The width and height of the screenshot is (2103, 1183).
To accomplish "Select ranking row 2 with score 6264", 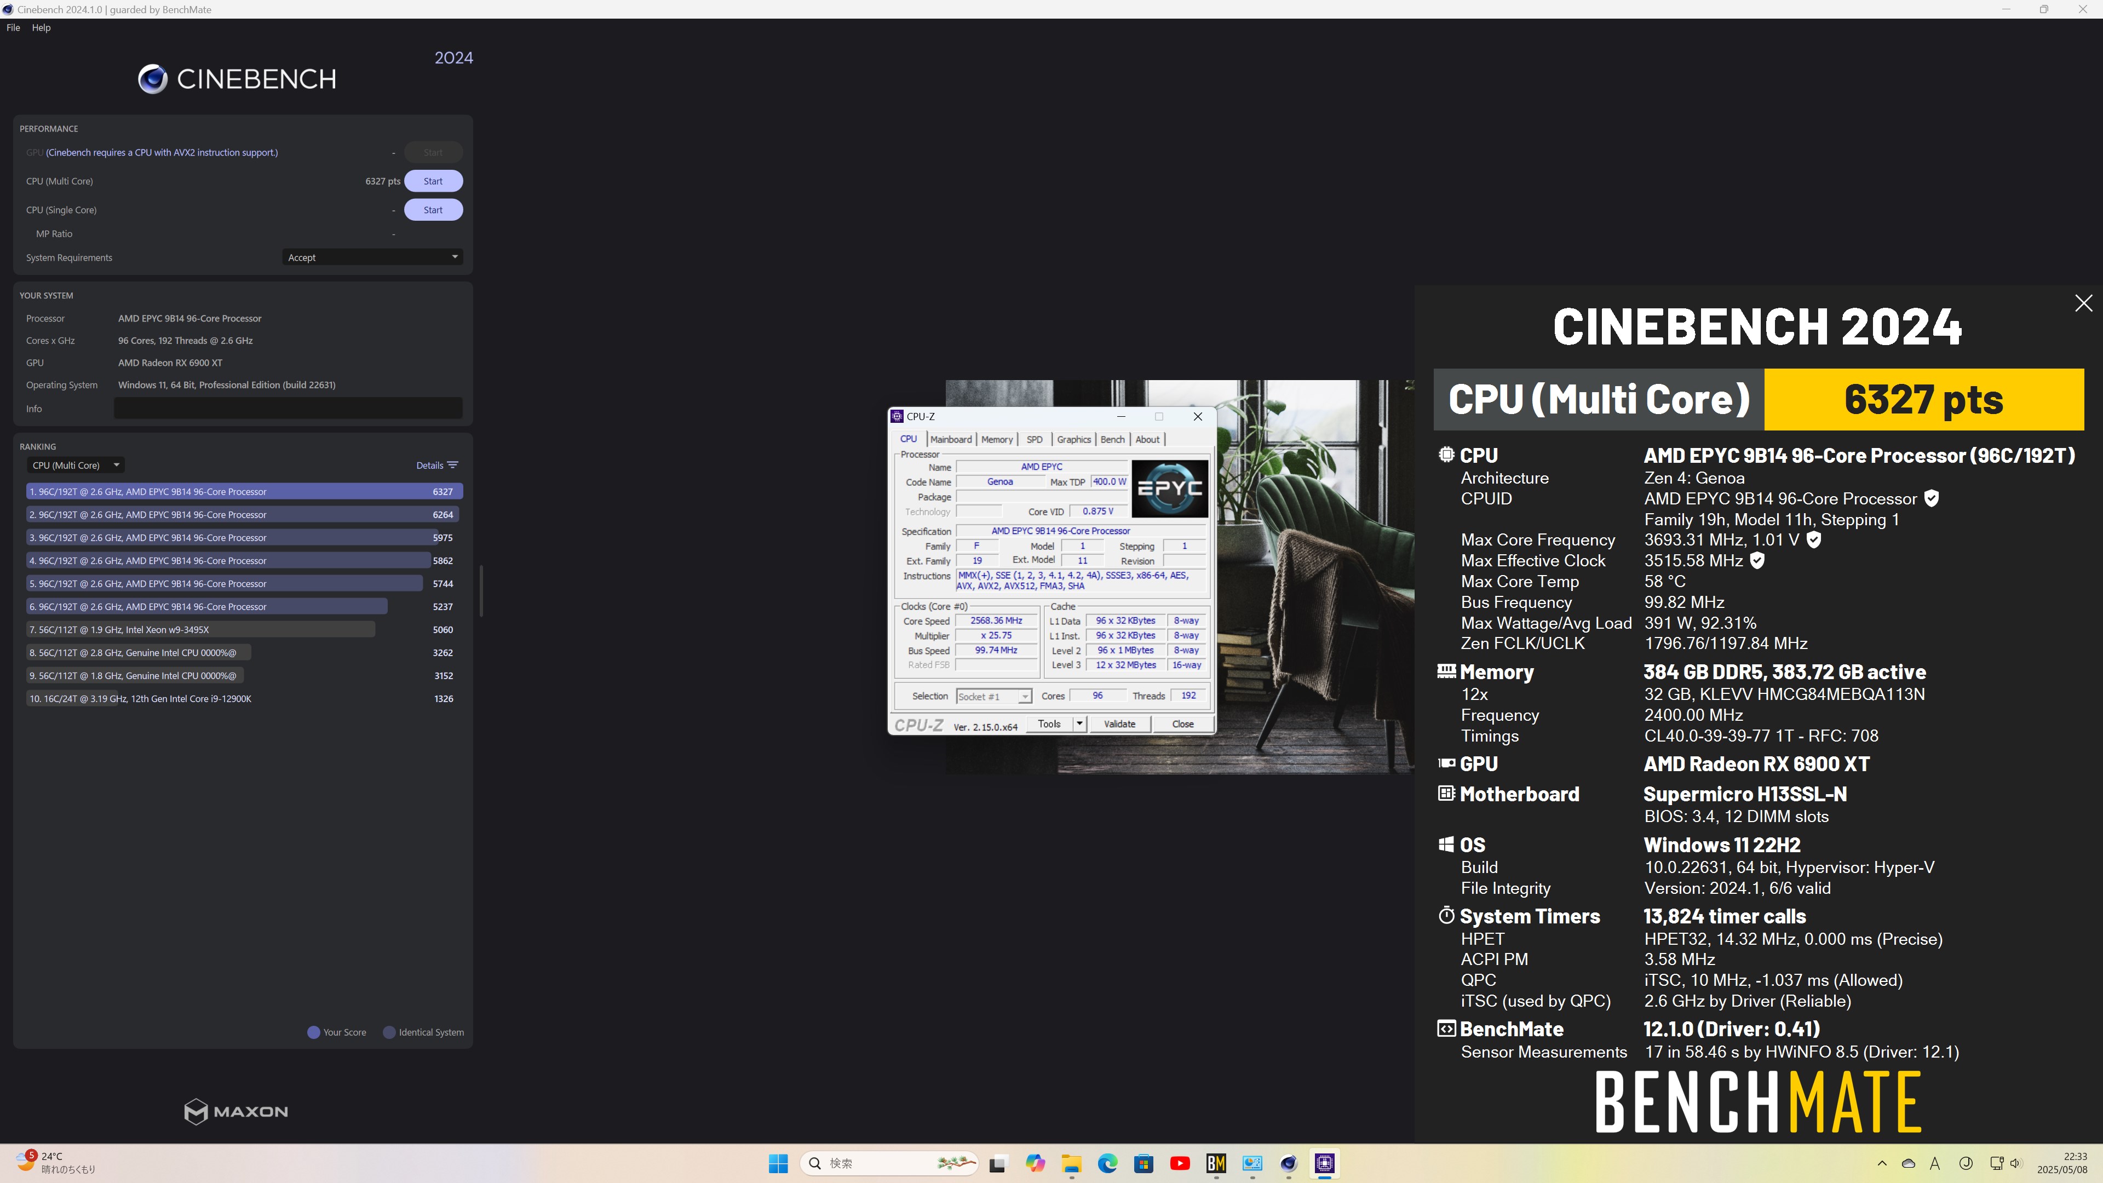I will (x=244, y=514).
